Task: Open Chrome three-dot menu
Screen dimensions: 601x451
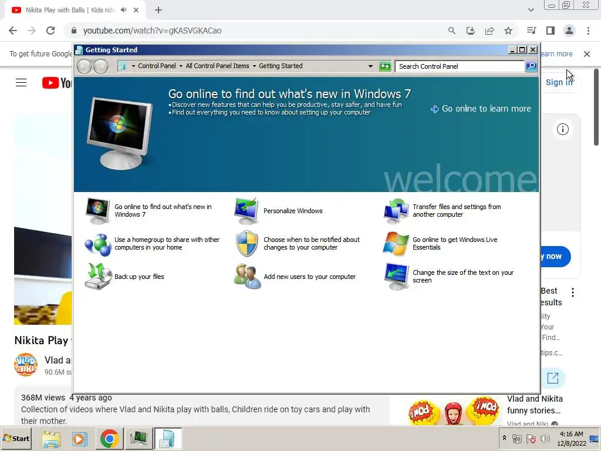Action: click(588, 31)
